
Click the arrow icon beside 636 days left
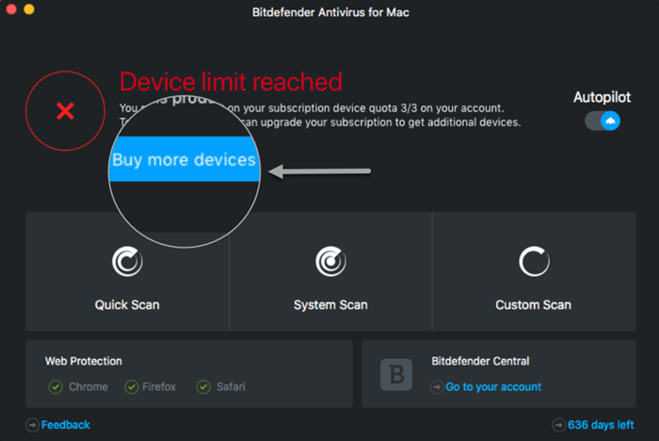[x=558, y=425]
